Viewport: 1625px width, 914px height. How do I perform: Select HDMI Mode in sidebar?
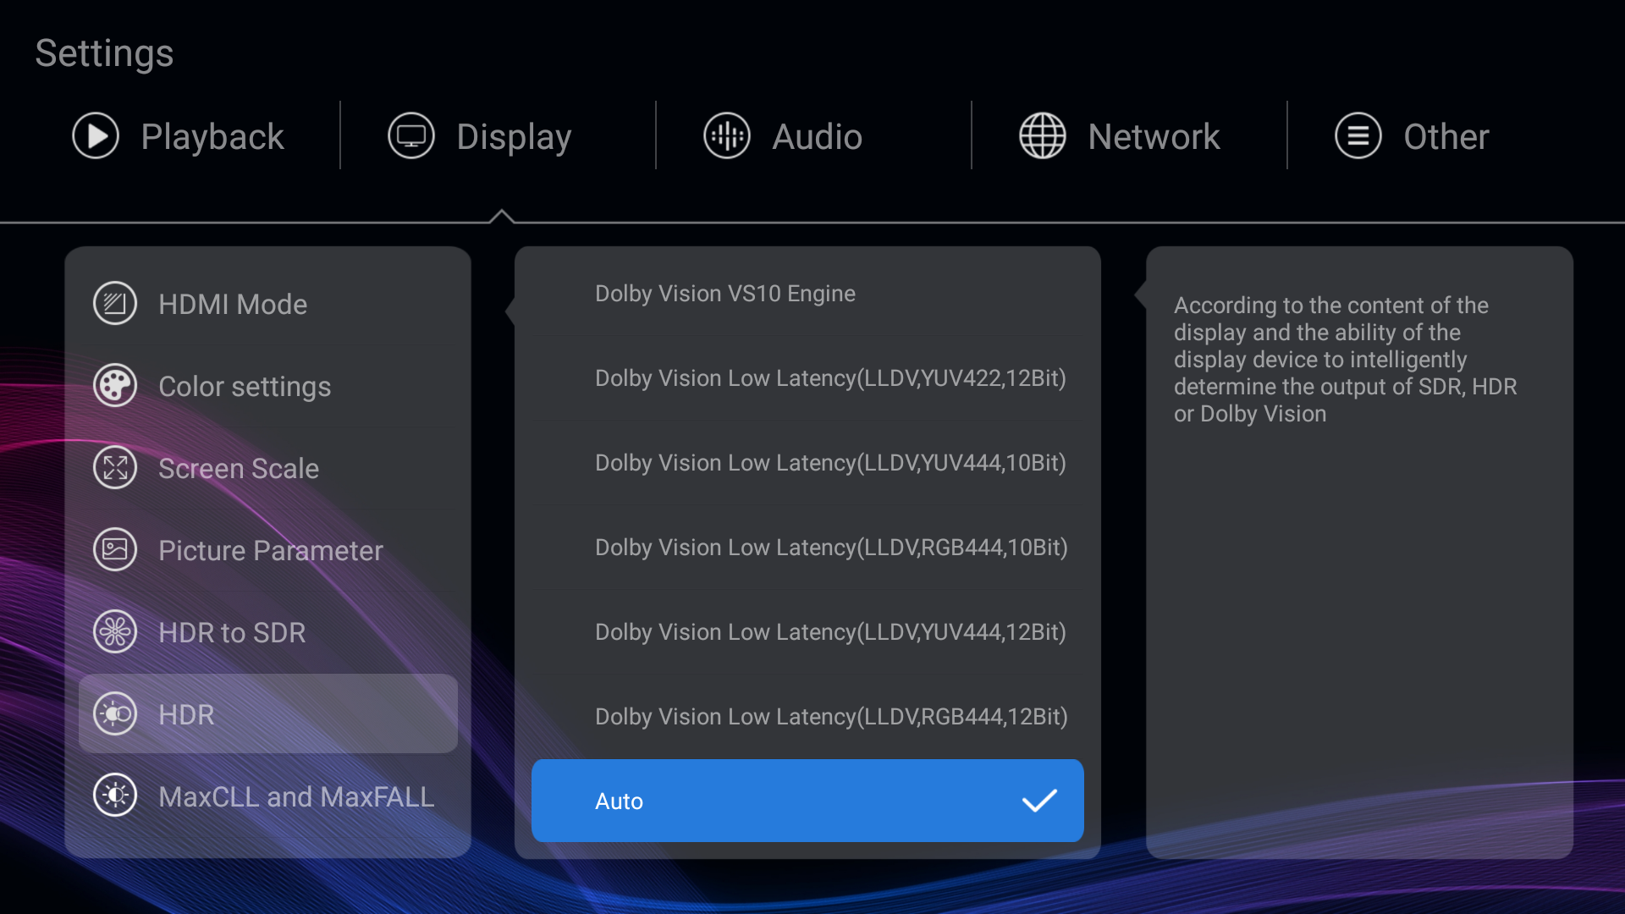point(268,304)
